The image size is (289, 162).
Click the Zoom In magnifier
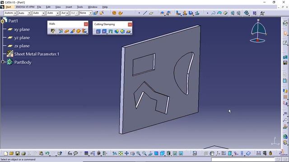click(138, 153)
